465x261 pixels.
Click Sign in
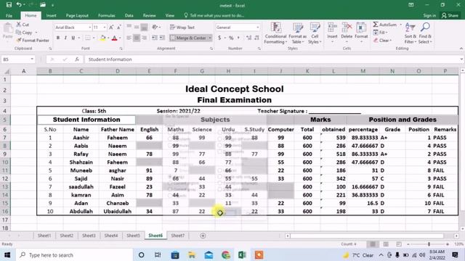point(429,15)
